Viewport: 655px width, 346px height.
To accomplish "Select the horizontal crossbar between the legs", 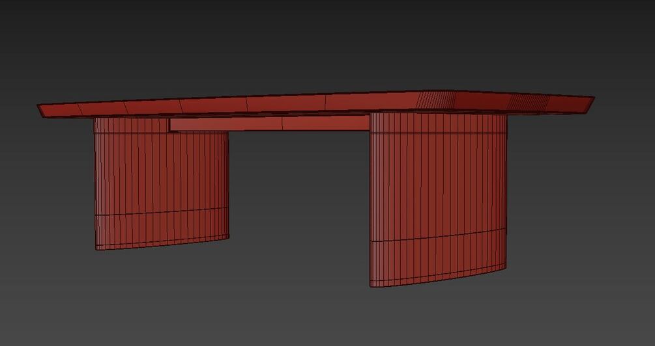I will click(x=270, y=124).
